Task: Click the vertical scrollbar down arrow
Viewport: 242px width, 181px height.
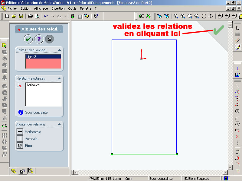Action: (230, 167)
